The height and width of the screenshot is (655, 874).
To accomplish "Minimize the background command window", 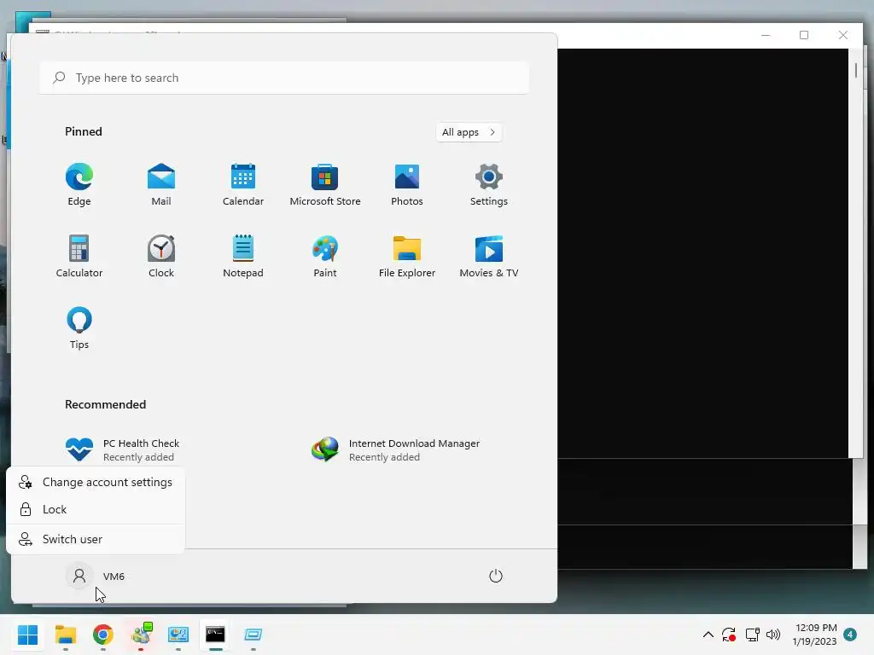I will tap(766, 35).
